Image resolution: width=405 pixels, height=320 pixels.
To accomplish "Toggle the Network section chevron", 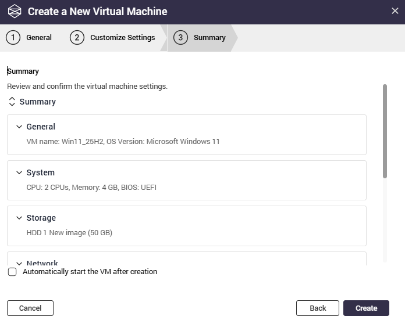I will click(19, 263).
